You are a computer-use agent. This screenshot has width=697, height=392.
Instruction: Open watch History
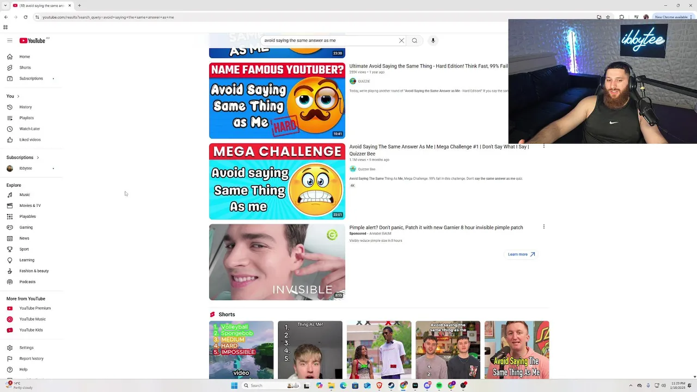[26, 107]
